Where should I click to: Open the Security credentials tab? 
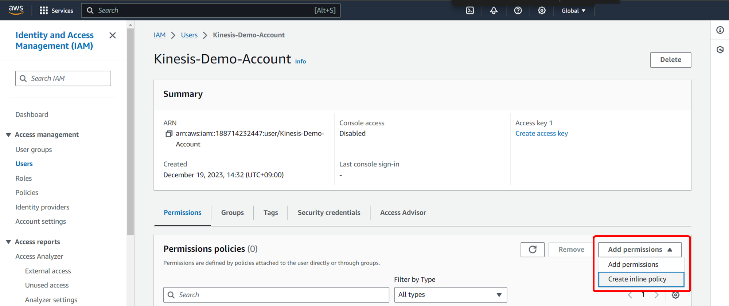click(x=329, y=213)
